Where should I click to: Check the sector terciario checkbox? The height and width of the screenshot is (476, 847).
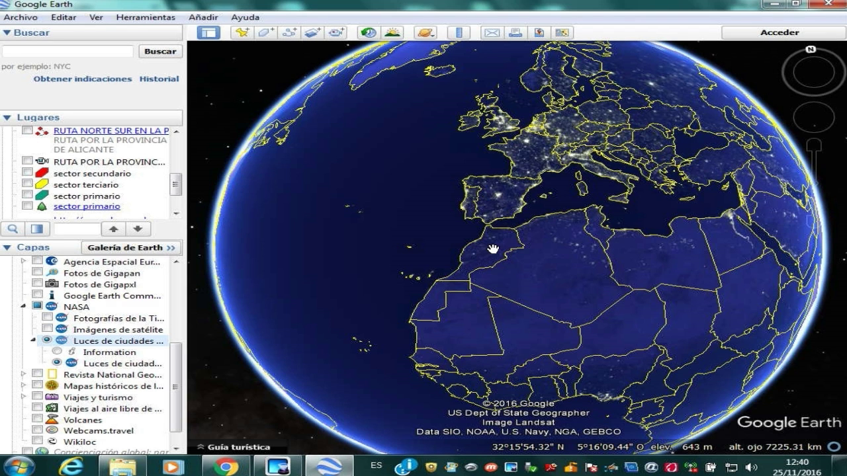tap(27, 184)
